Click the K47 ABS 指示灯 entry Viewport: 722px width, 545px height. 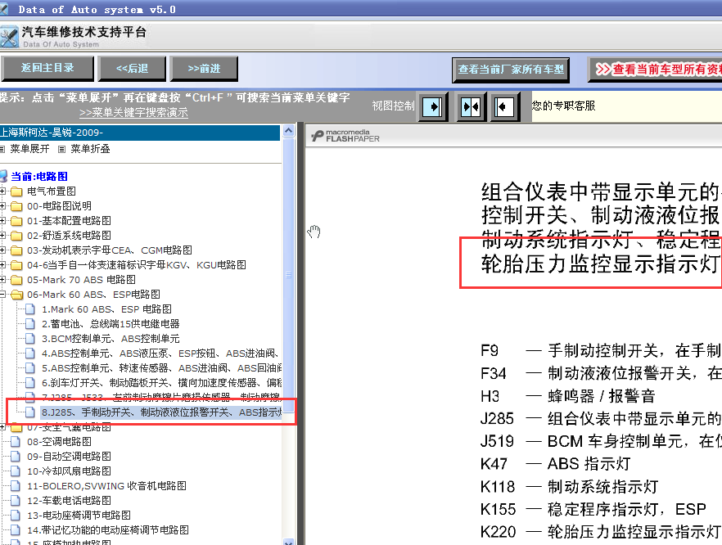click(555, 464)
